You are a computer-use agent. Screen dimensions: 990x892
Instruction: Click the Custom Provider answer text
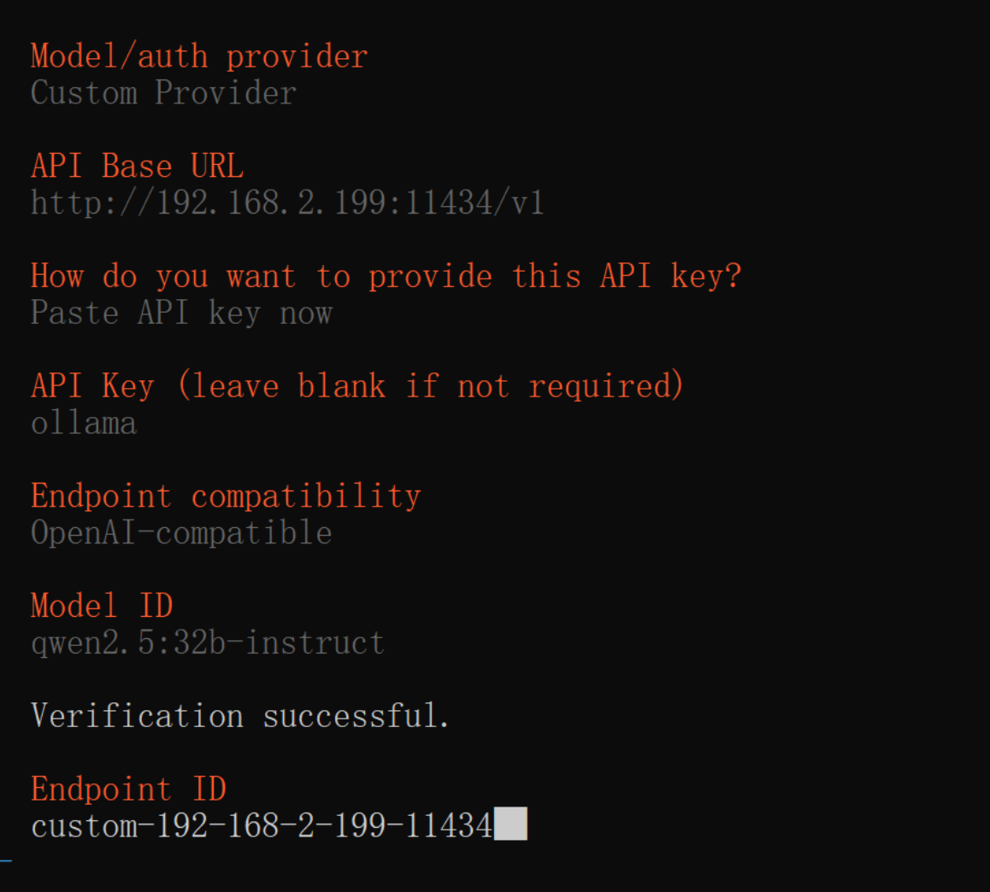[x=163, y=93]
